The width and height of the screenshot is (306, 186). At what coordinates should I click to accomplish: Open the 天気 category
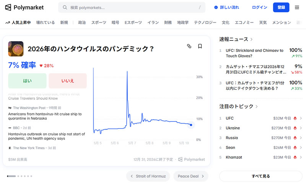pos(263,23)
